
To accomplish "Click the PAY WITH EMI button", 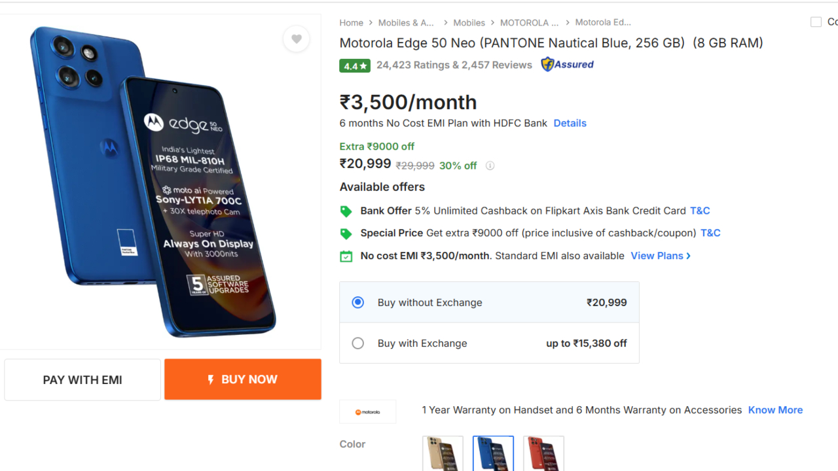I will tap(82, 379).
